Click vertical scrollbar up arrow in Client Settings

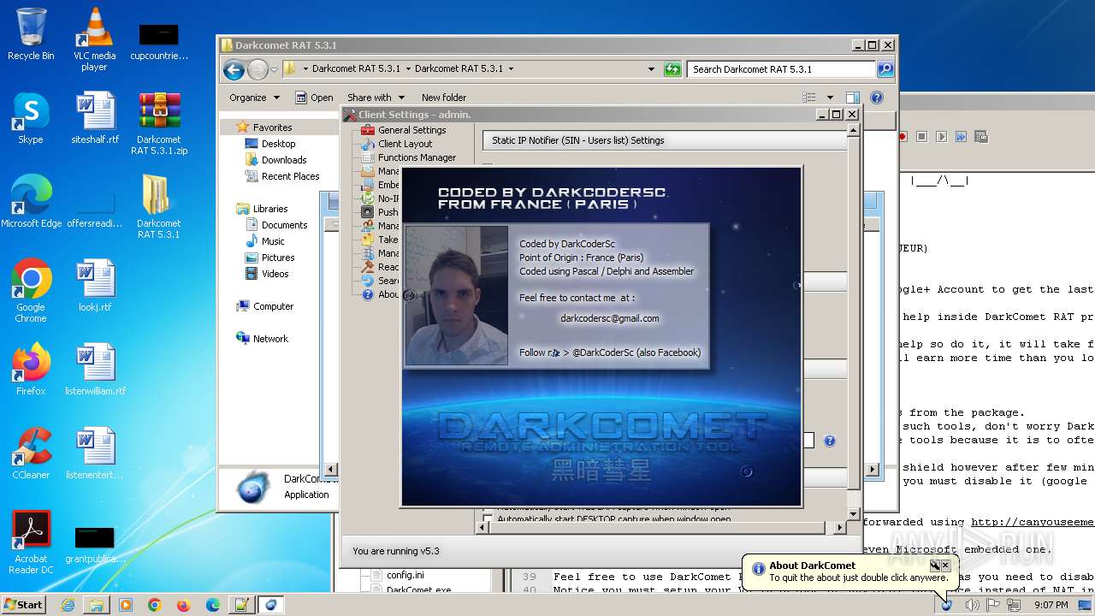tap(853, 131)
